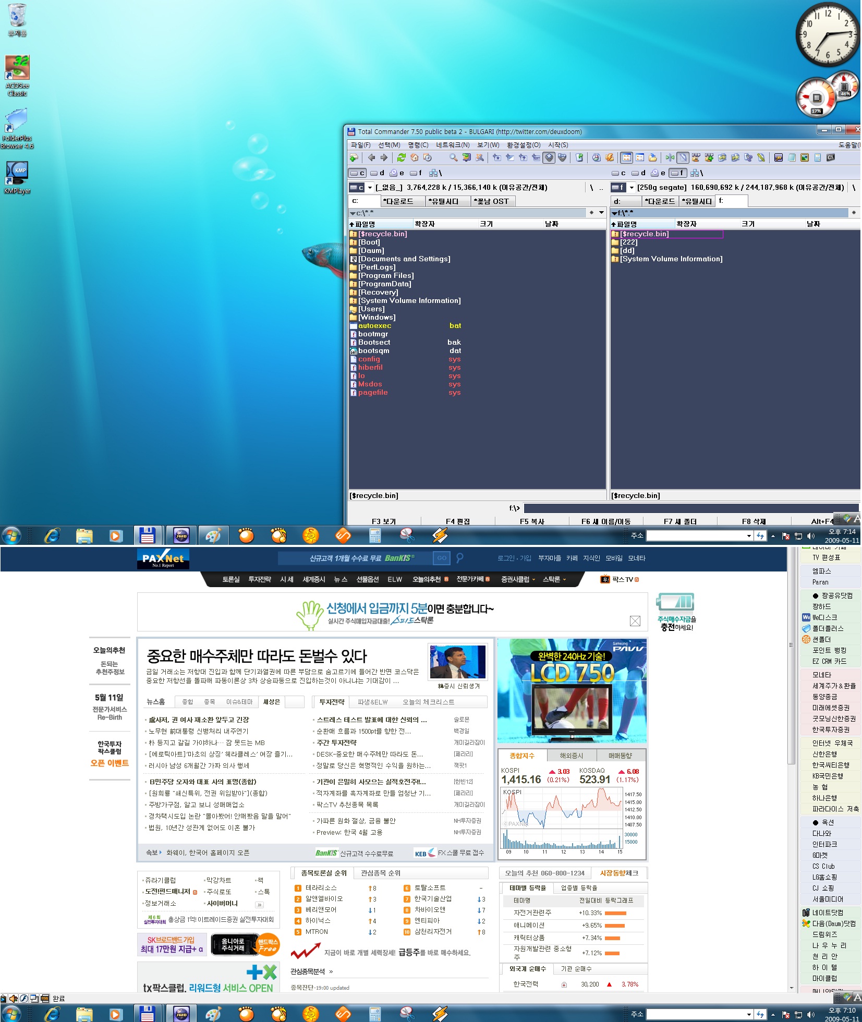Select the autoexec bat file in left panel
The width and height of the screenshot is (862, 1022).
[x=374, y=326]
